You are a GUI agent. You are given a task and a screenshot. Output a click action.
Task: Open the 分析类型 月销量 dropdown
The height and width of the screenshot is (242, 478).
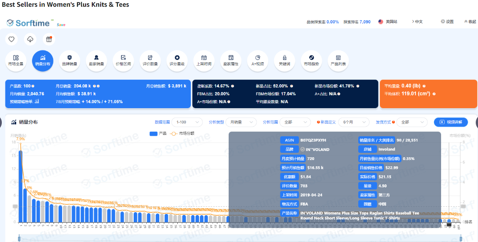[241, 122]
